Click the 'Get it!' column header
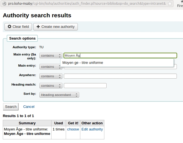 tap(73, 123)
